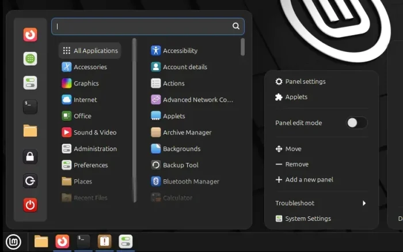The height and width of the screenshot is (252, 403).
Task: Click Add a new panel option
Action: click(x=305, y=180)
